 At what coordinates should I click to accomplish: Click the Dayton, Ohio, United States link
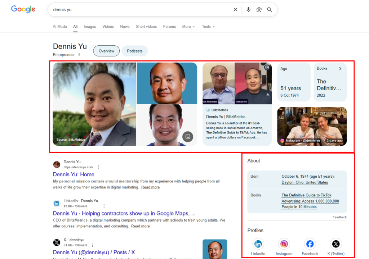[304, 182]
